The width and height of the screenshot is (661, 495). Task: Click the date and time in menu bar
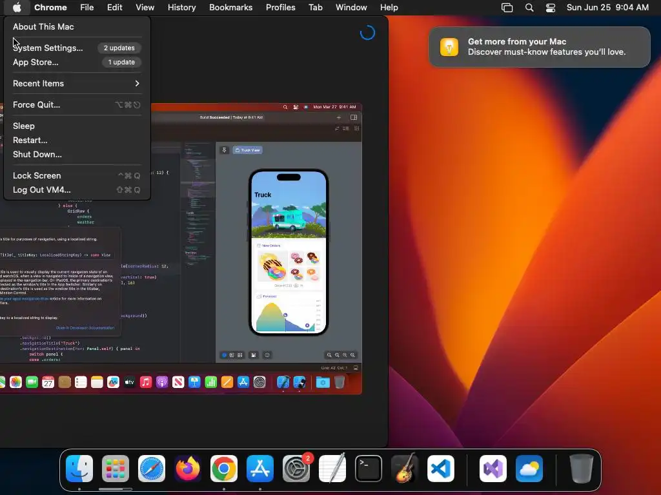click(607, 8)
